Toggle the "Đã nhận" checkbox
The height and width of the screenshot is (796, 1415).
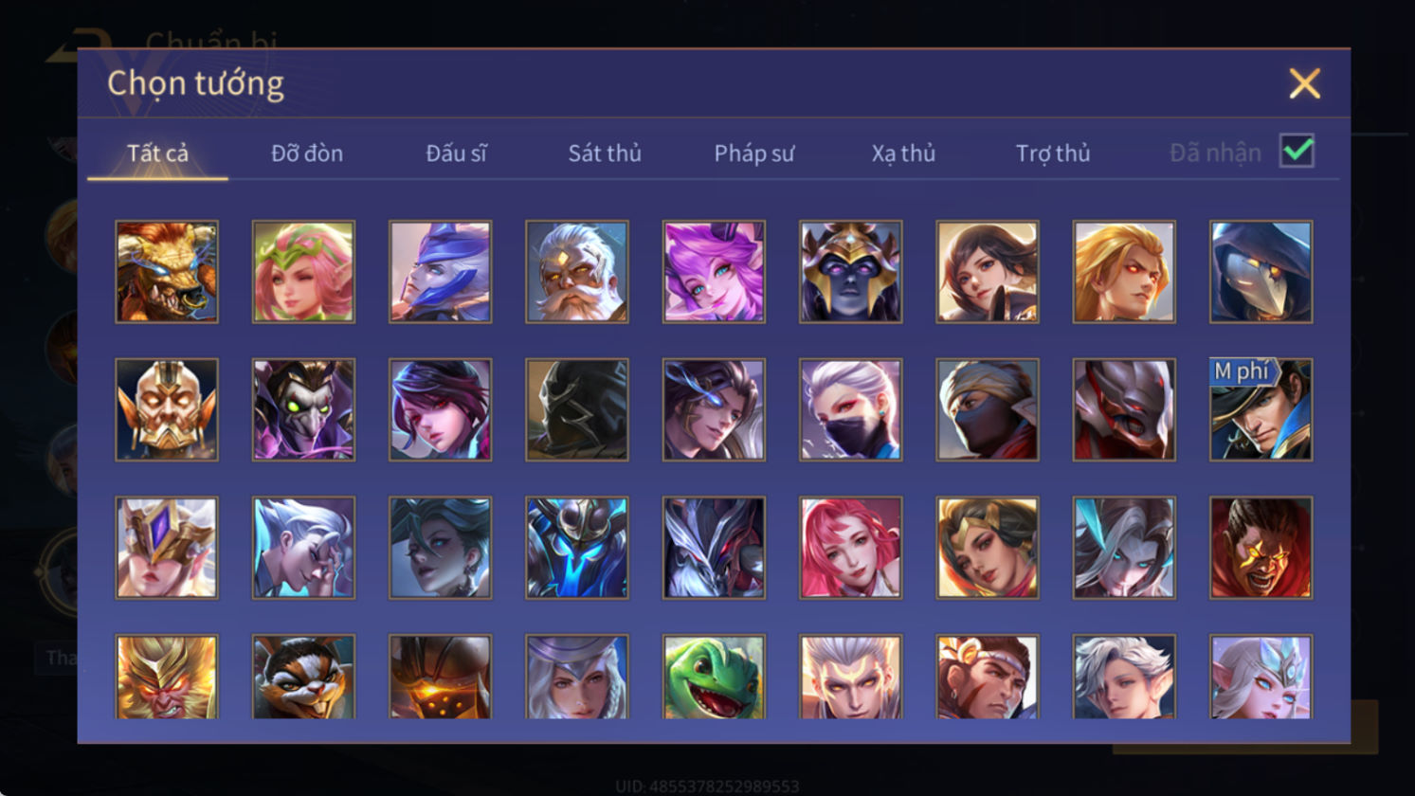tap(1297, 151)
